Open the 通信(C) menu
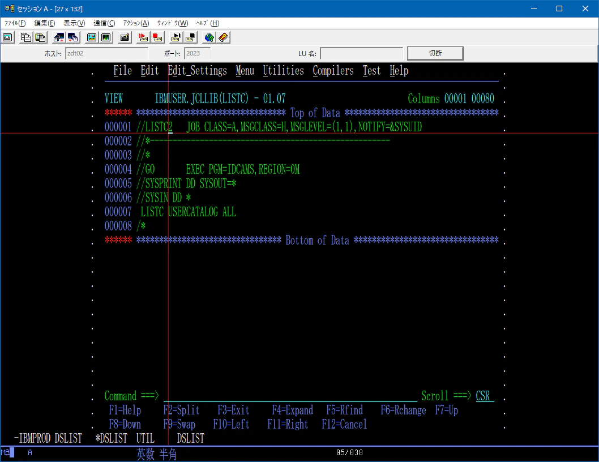Screen dimensions: 599x462 pyautogui.click(x=104, y=23)
